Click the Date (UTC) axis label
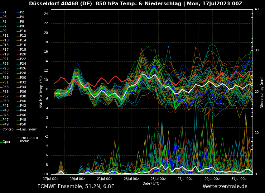 point(152,183)
